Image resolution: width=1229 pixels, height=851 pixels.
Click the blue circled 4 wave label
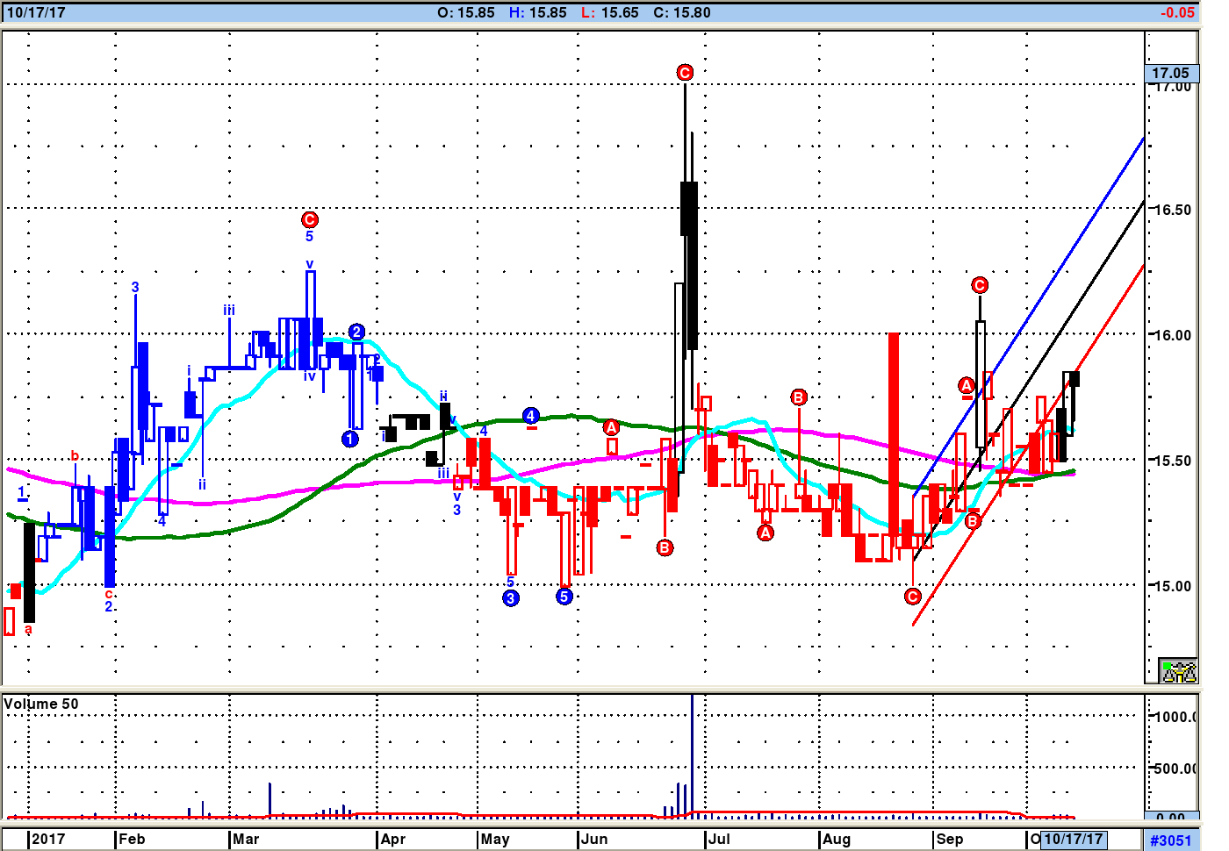tap(530, 415)
